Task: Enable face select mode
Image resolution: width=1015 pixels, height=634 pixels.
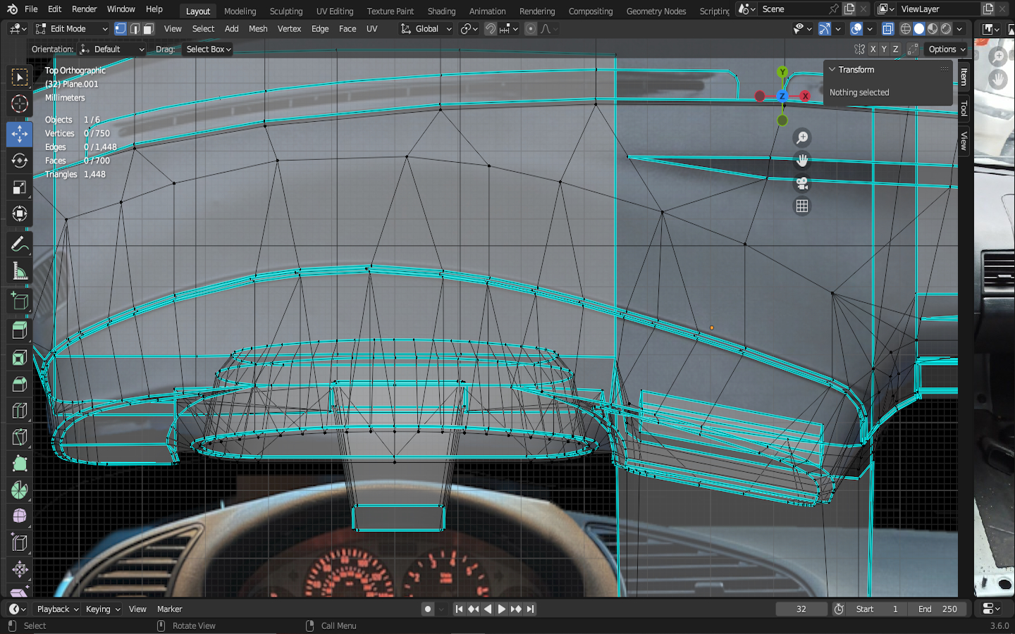Action: [149, 29]
